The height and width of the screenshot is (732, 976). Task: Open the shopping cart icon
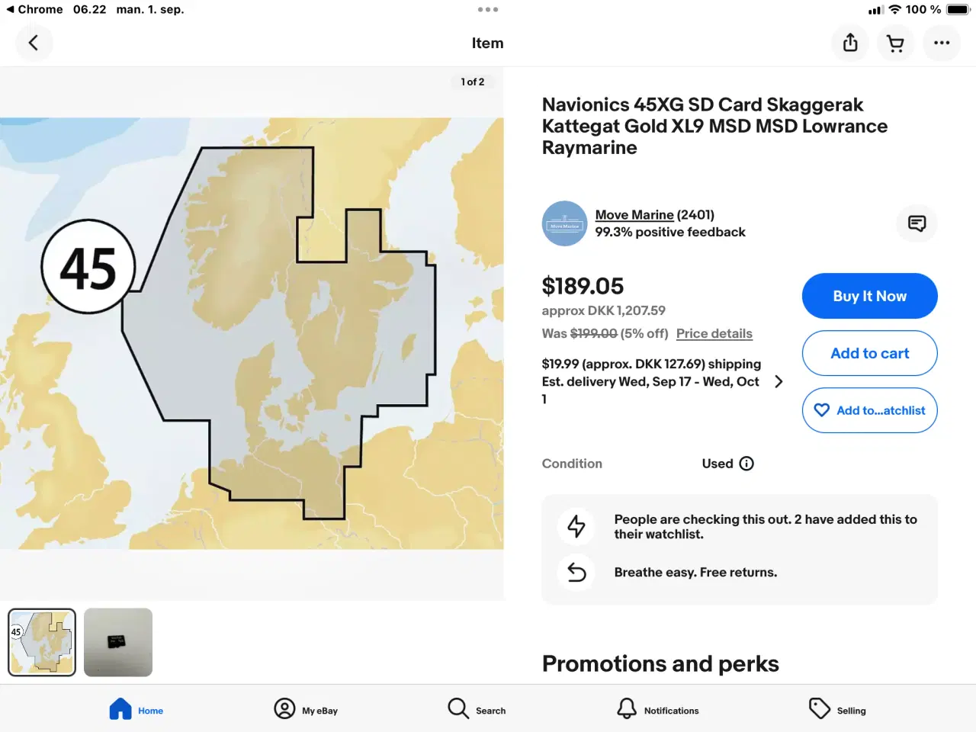pos(896,43)
